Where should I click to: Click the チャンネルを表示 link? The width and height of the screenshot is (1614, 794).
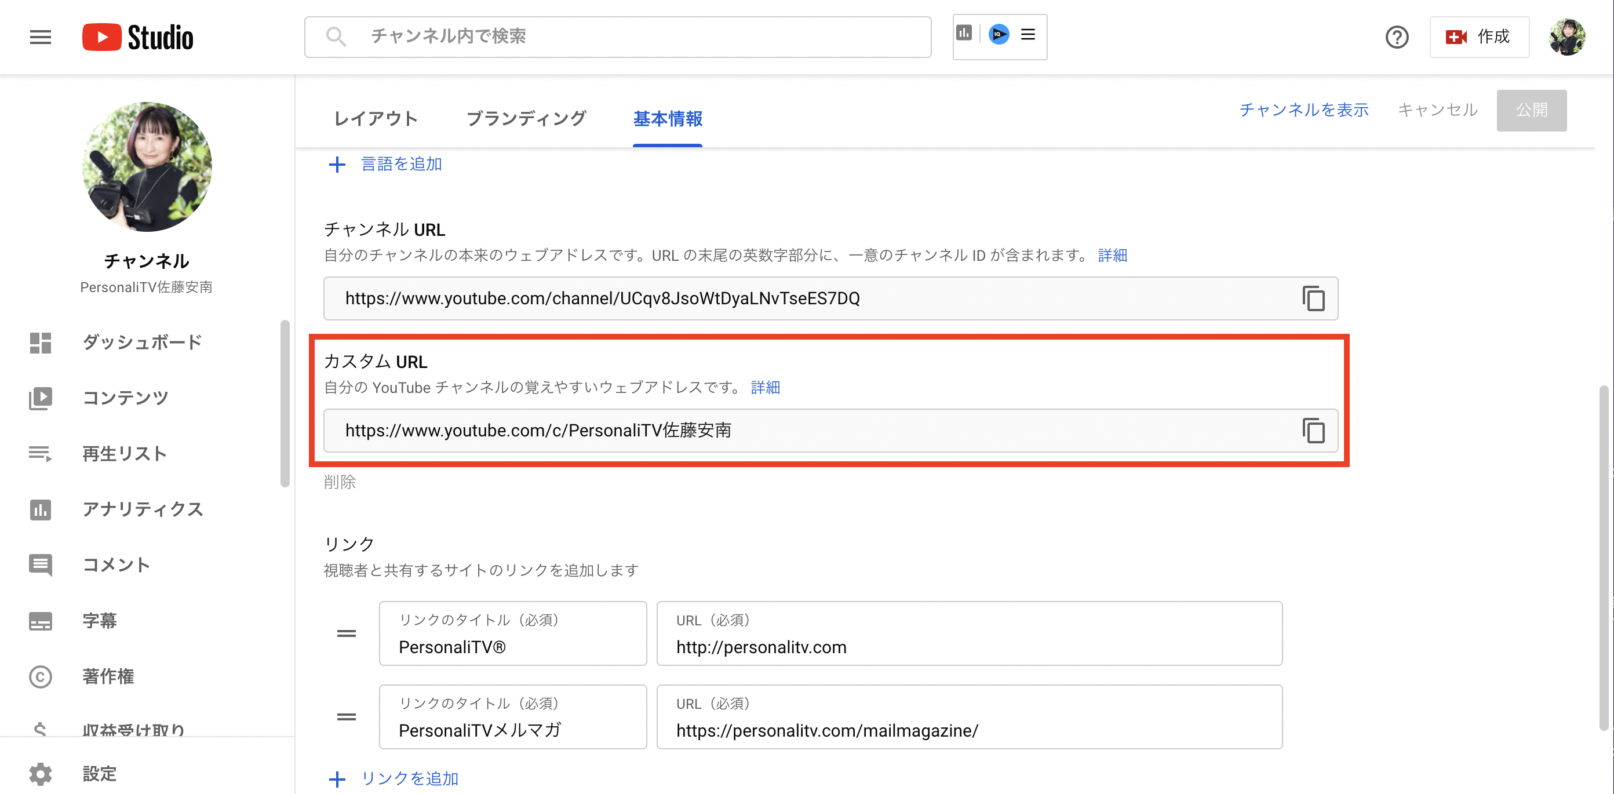point(1305,110)
